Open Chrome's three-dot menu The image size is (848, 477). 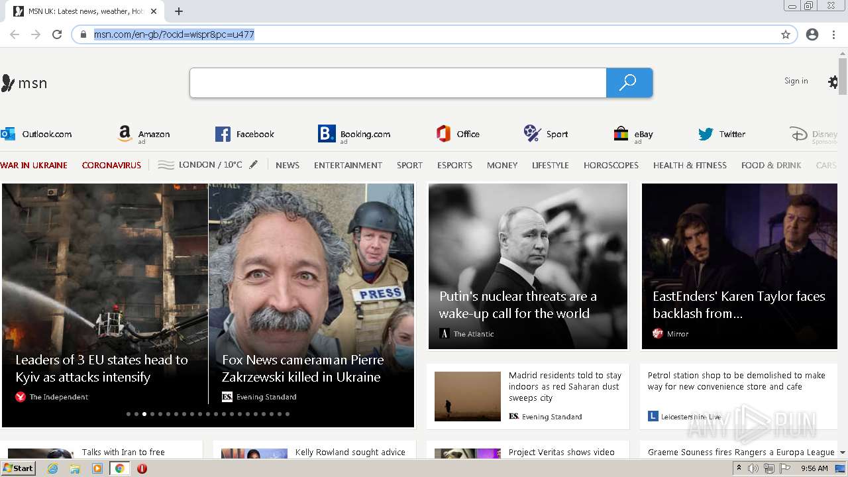(833, 34)
